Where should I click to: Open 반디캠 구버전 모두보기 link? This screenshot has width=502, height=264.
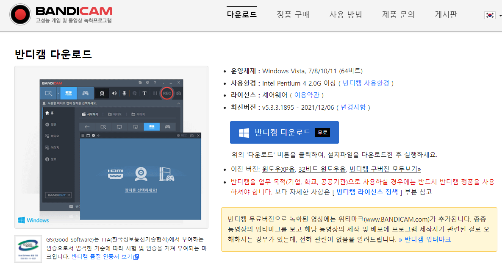coord(385,169)
